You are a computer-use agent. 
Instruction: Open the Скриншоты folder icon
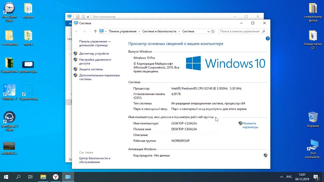click(9, 65)
